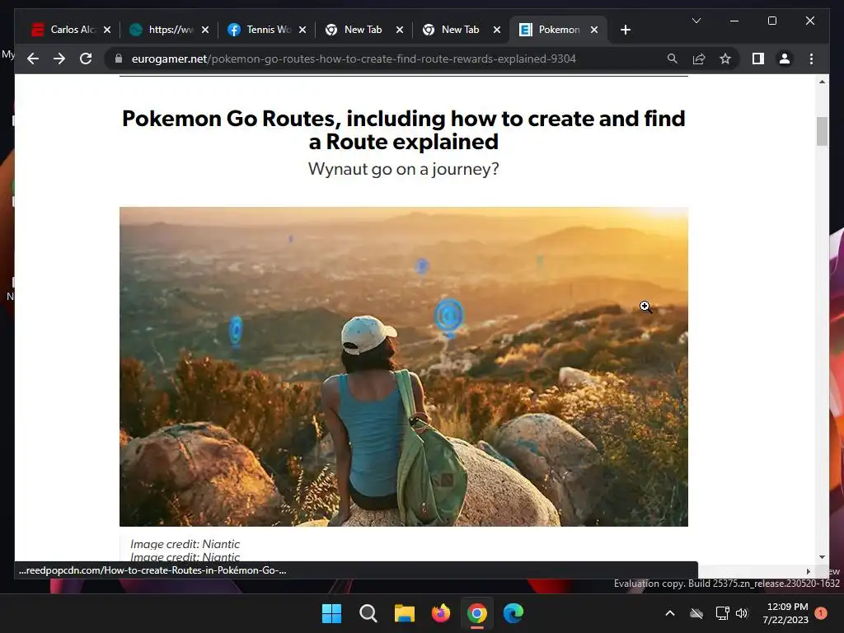
Task: Open Chrome three-dot menu
Action: click(811, 59)
